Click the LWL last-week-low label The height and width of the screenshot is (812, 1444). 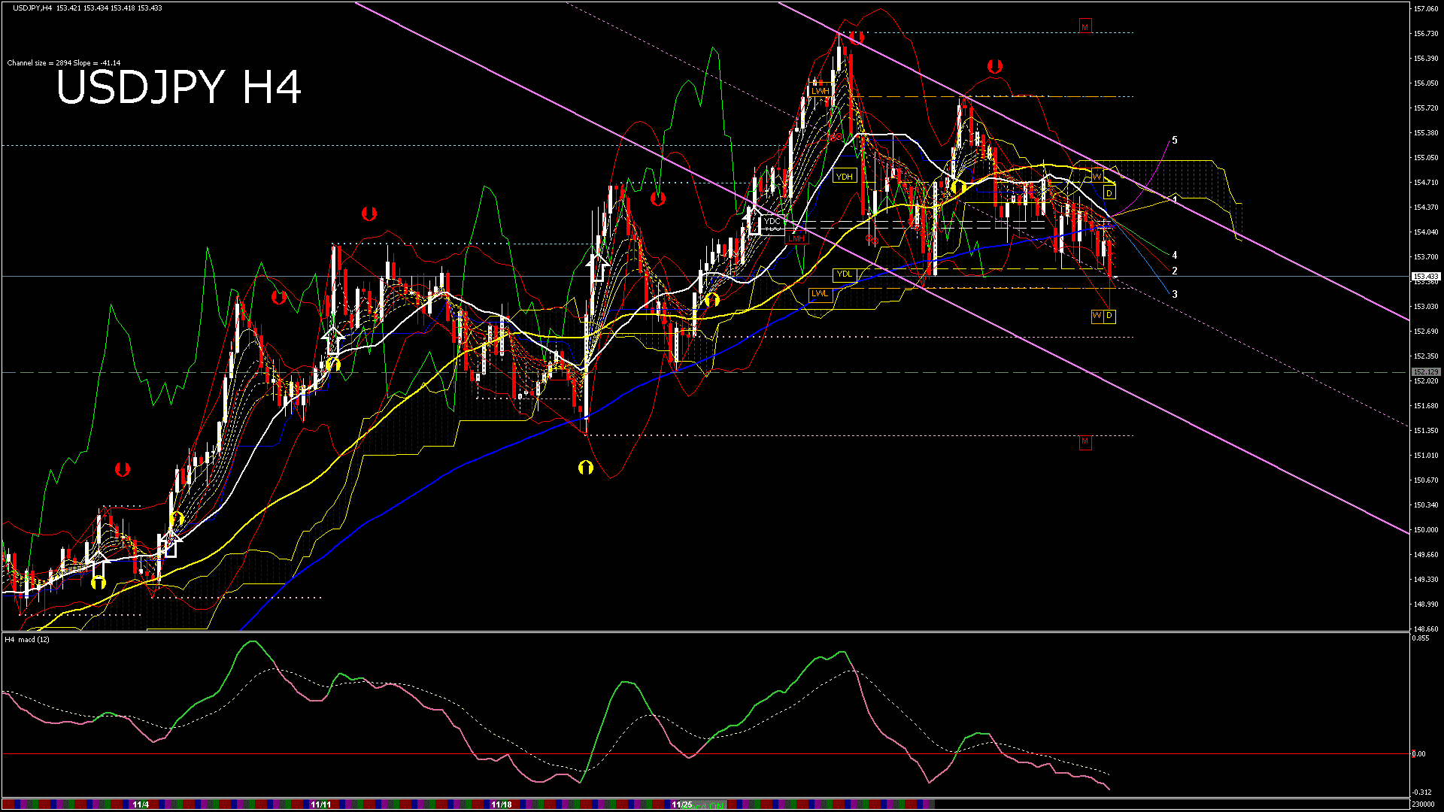click(820, 294)
